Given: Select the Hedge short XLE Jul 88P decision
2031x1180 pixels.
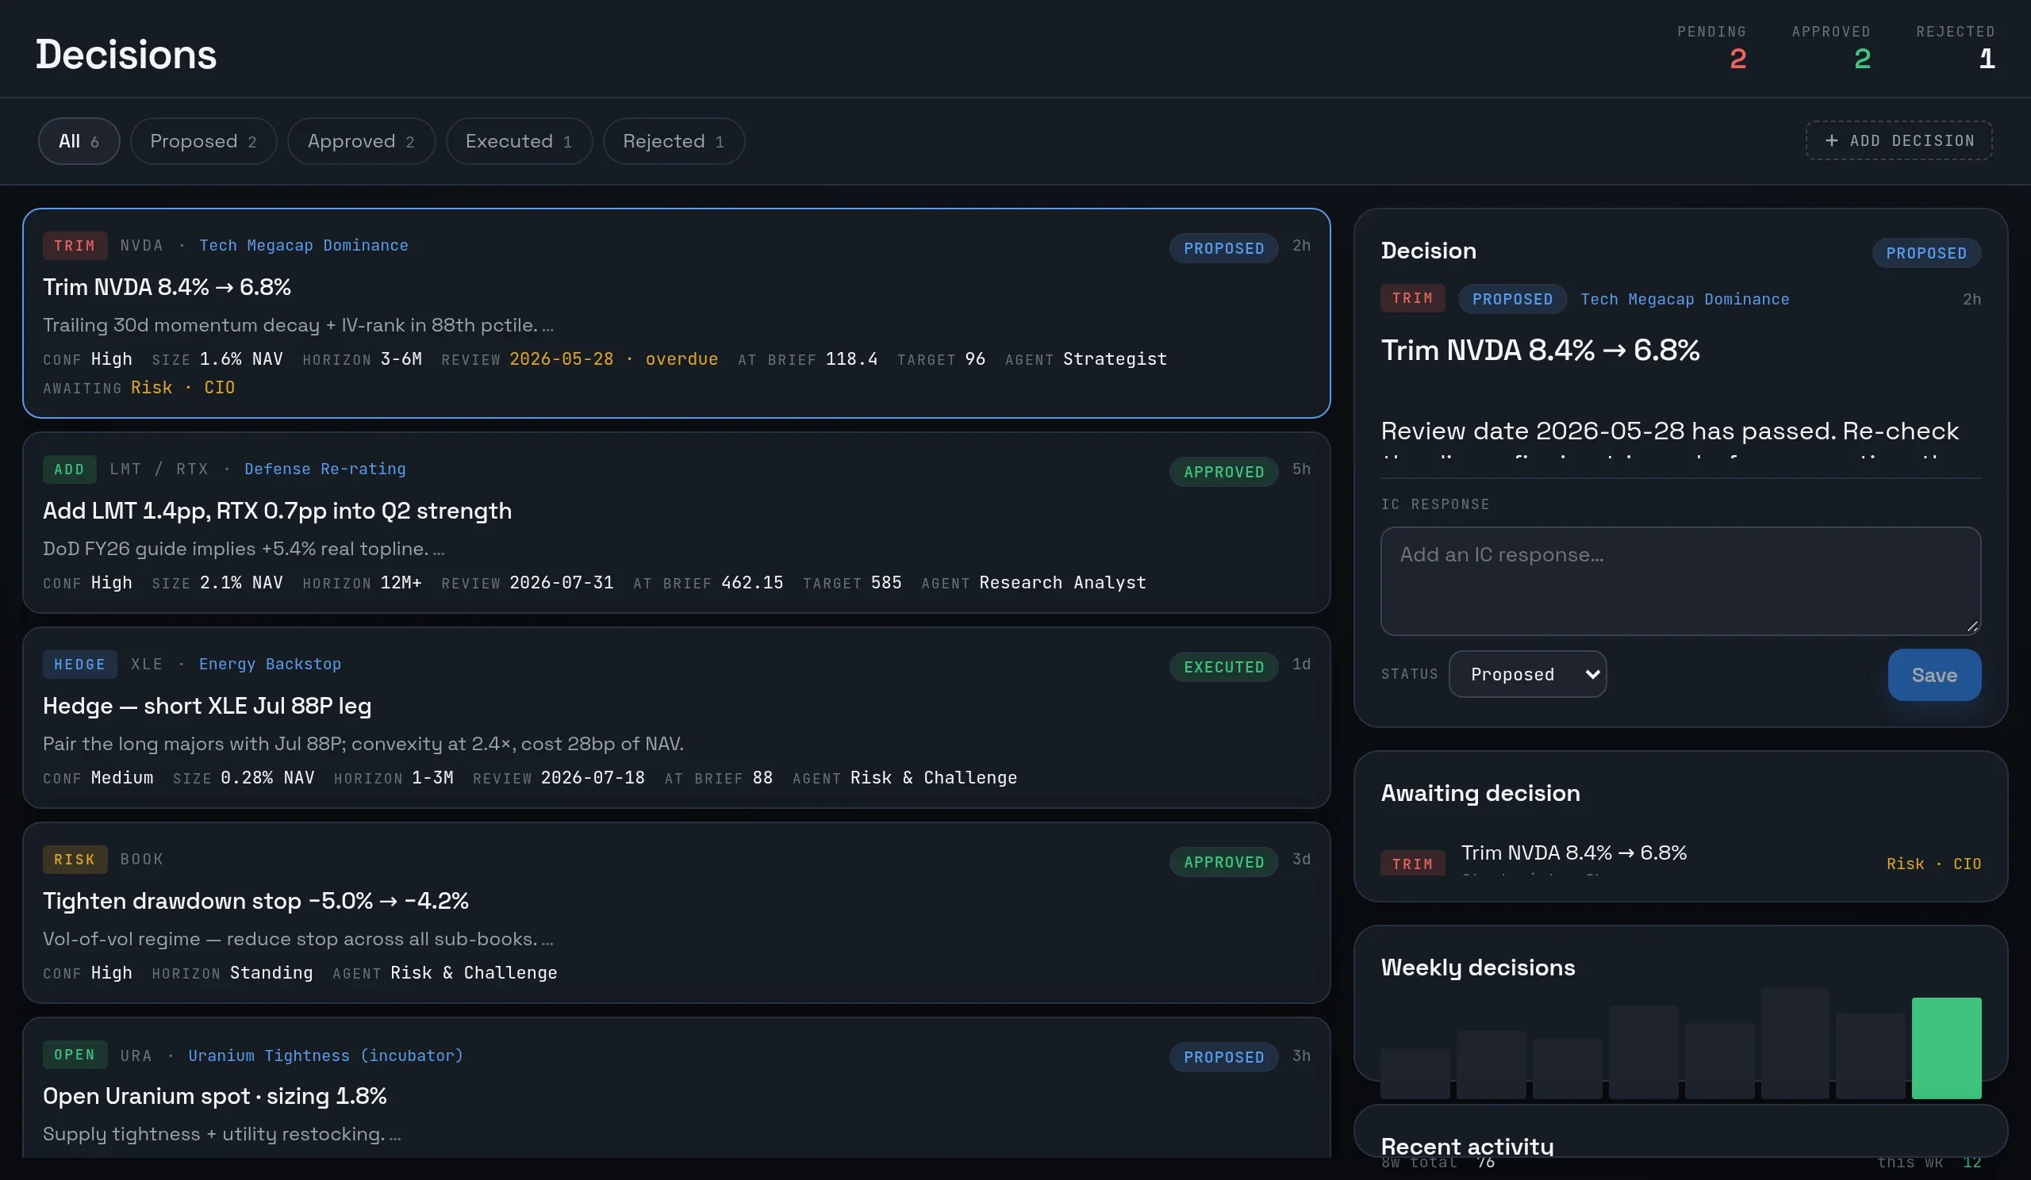Looking at the screenshot, I should 207,706.
